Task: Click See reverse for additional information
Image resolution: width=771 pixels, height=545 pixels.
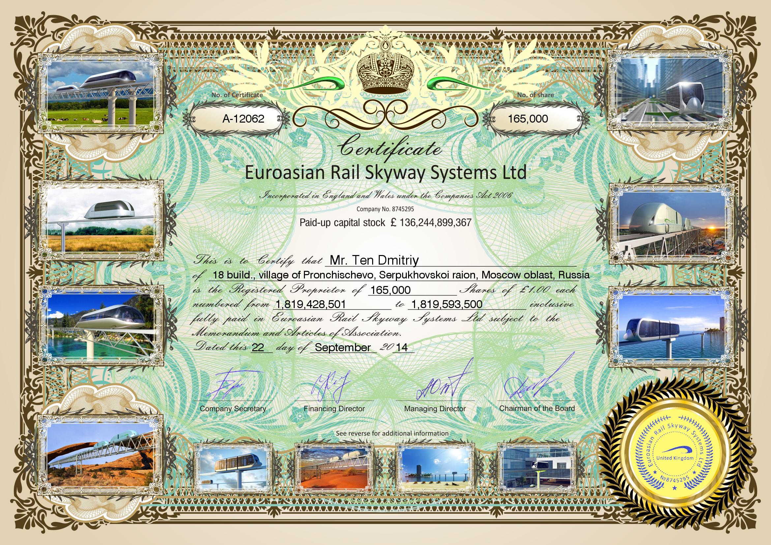Action: coord(392,433)
